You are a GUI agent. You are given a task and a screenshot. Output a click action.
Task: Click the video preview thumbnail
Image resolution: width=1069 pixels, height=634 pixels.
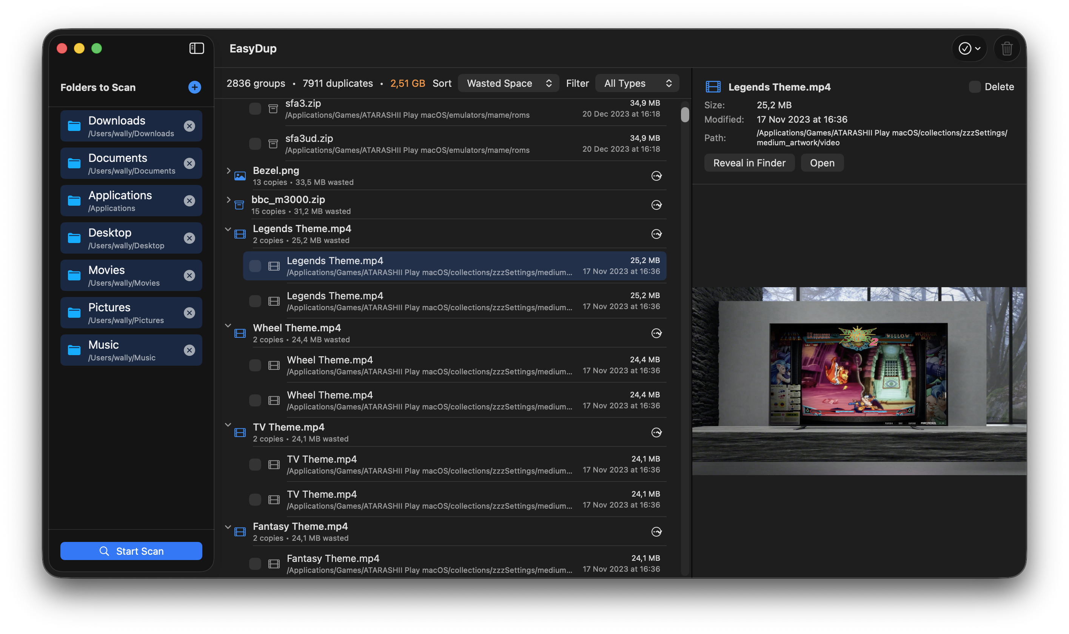[859, 380]
